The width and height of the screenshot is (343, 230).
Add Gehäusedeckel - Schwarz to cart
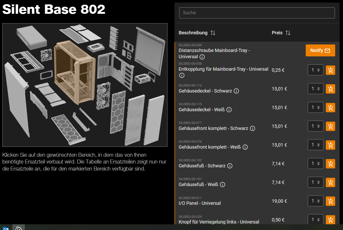[330, 89]
